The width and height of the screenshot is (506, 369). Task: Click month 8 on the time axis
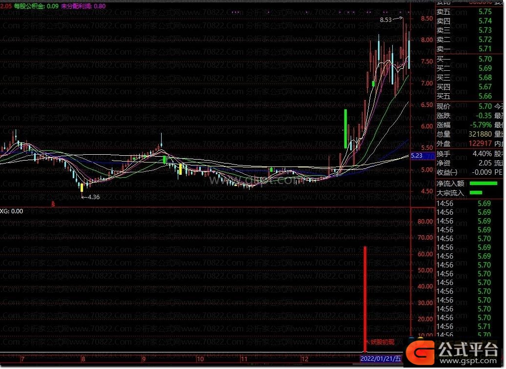(83, 359)
